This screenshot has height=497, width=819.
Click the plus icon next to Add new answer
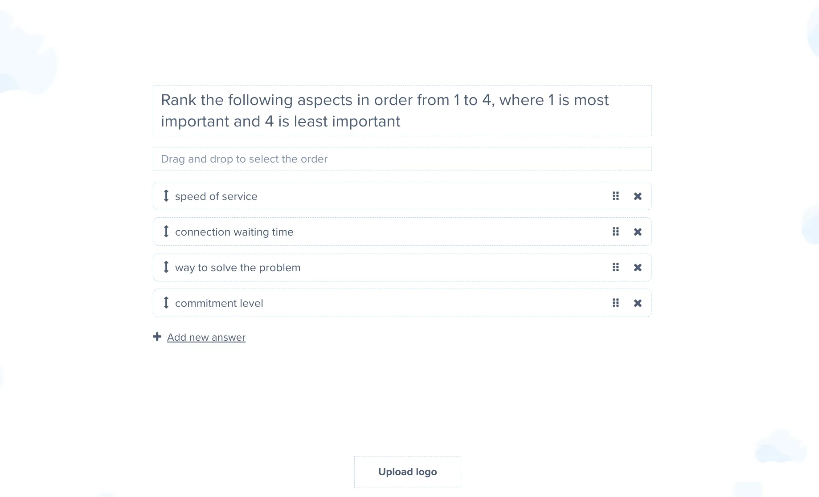[157, 337]
